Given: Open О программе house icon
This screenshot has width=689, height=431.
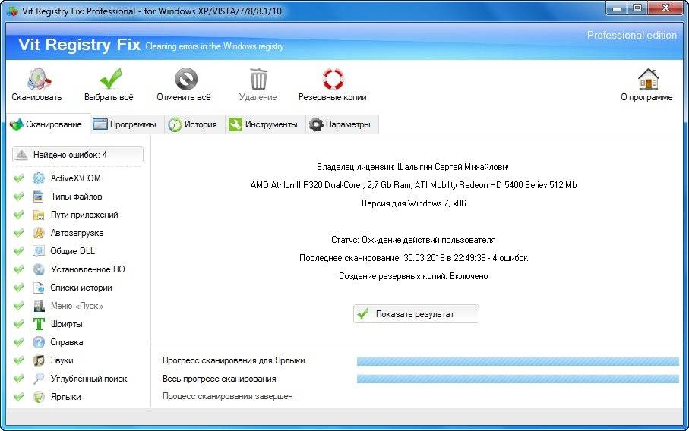Looking at the screenshot, I should (x=648, y=79).
